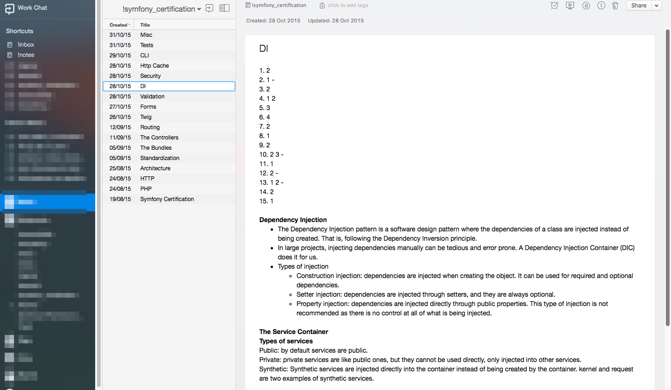671x390 pixels.
Task: Click the tags field to add tags
Action: (347, 6)
